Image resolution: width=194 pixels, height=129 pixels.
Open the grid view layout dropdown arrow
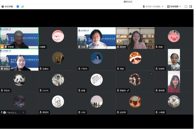tap(180, 7)
